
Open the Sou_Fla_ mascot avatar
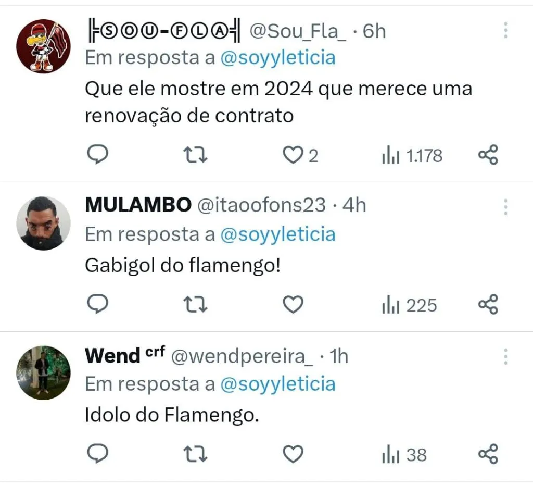pyautogui.click(x=43, y=46)
